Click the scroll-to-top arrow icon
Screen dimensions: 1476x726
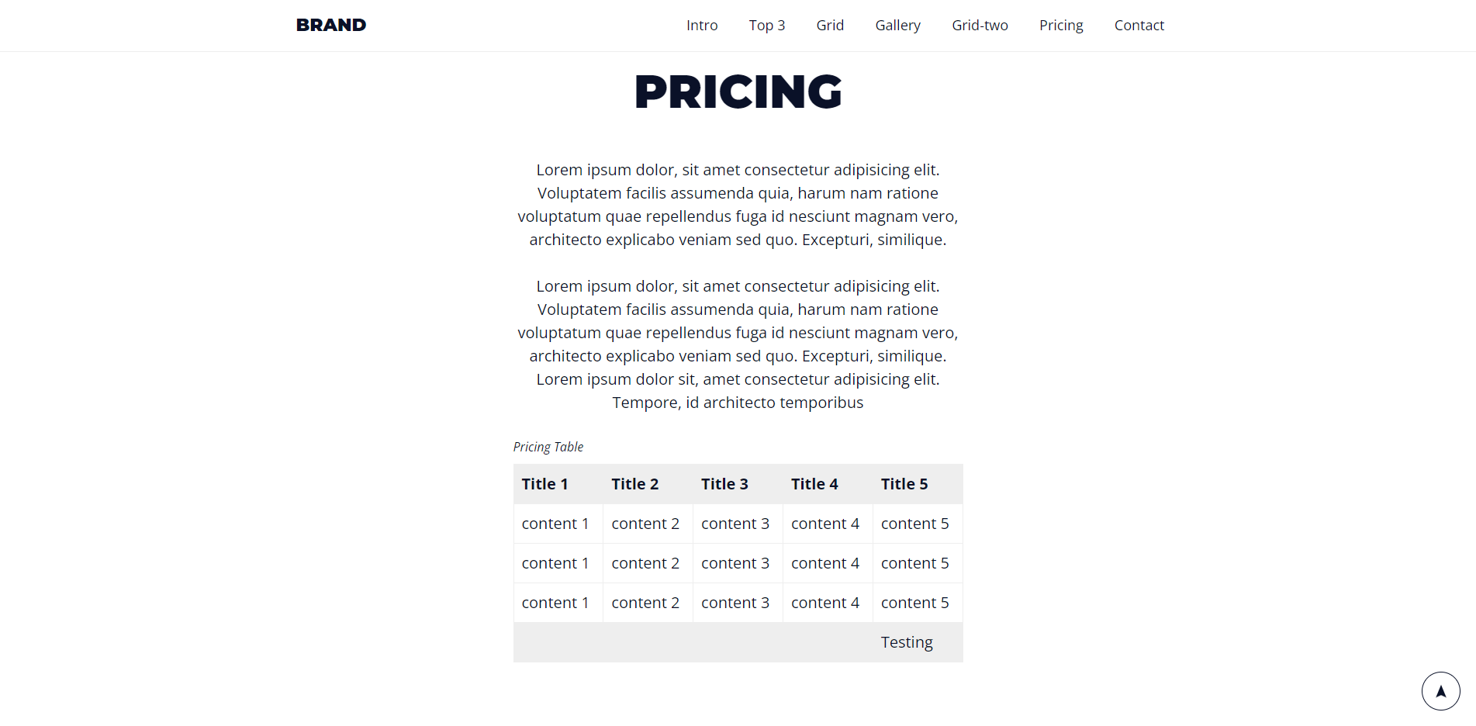[x=1440, y=690]
